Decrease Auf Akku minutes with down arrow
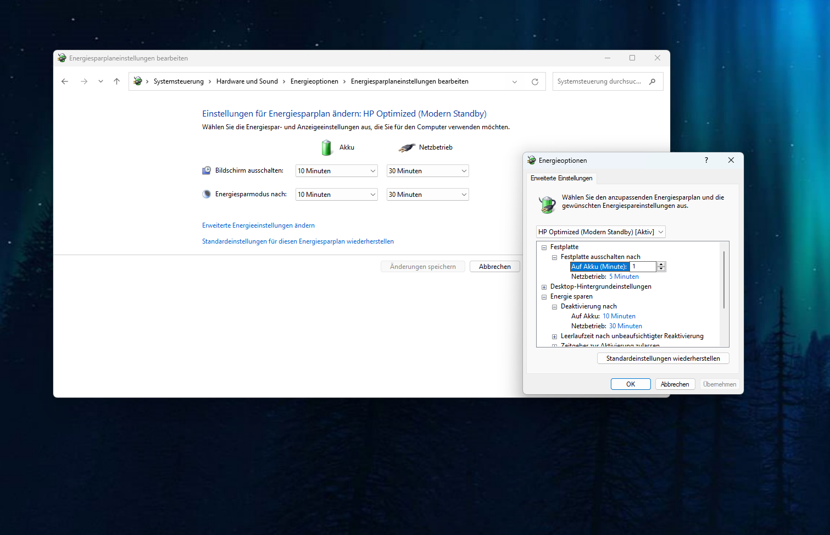 click(x=661, y=269)
